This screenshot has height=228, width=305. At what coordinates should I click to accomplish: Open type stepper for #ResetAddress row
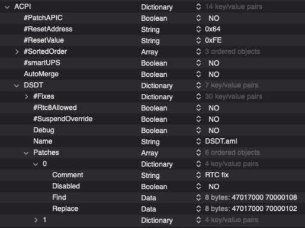click(x=198, y=30)
